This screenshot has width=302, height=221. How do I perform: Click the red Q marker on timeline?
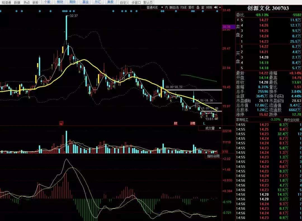click(61, 123)
